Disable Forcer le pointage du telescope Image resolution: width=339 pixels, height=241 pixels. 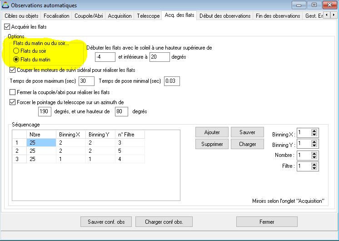point(13,102)
